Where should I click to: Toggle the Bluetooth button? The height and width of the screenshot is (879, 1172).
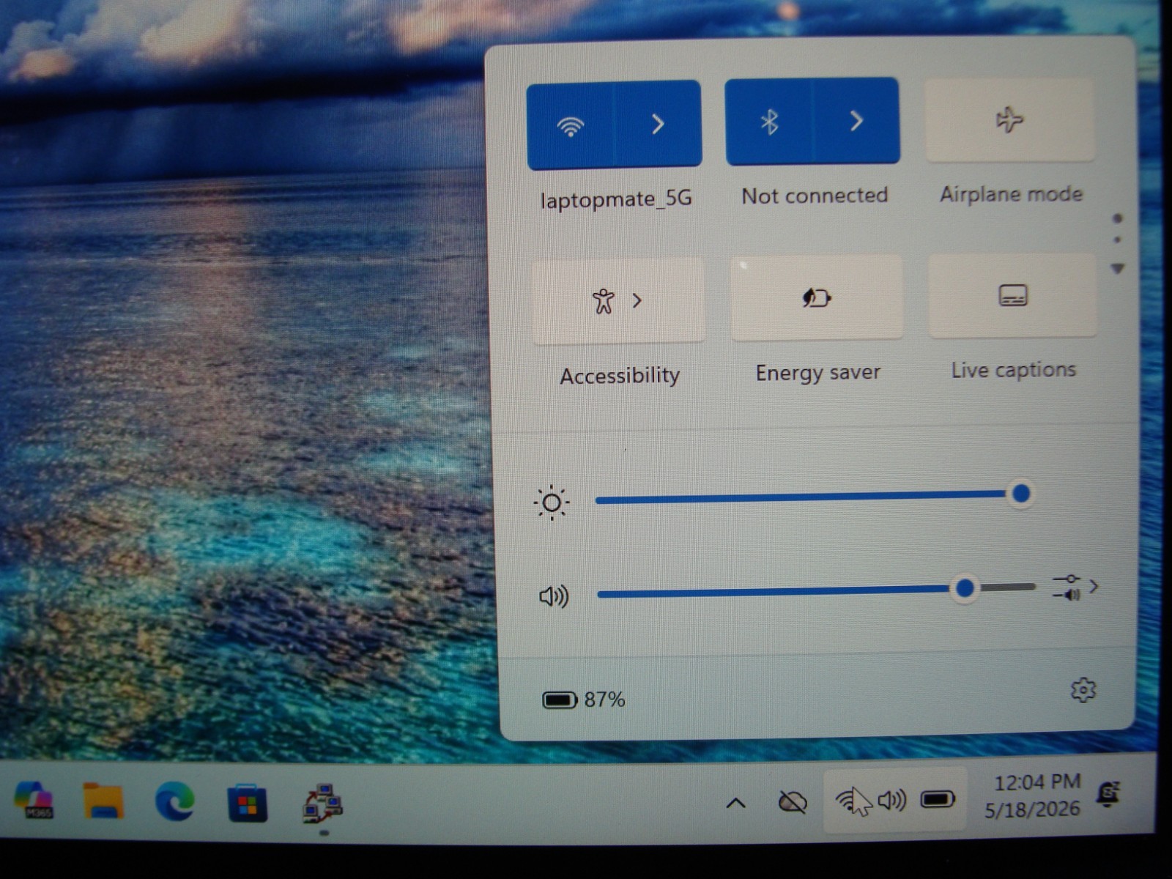click(768, 122)
